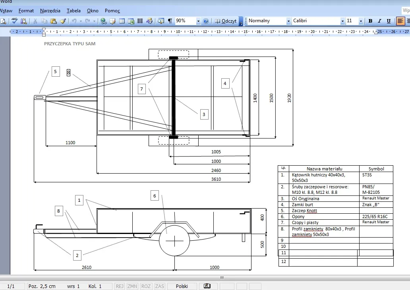Open the Normalny style dropdown
Image resolution: width=410 pixels, height=290 pixels.
[288, 21]
